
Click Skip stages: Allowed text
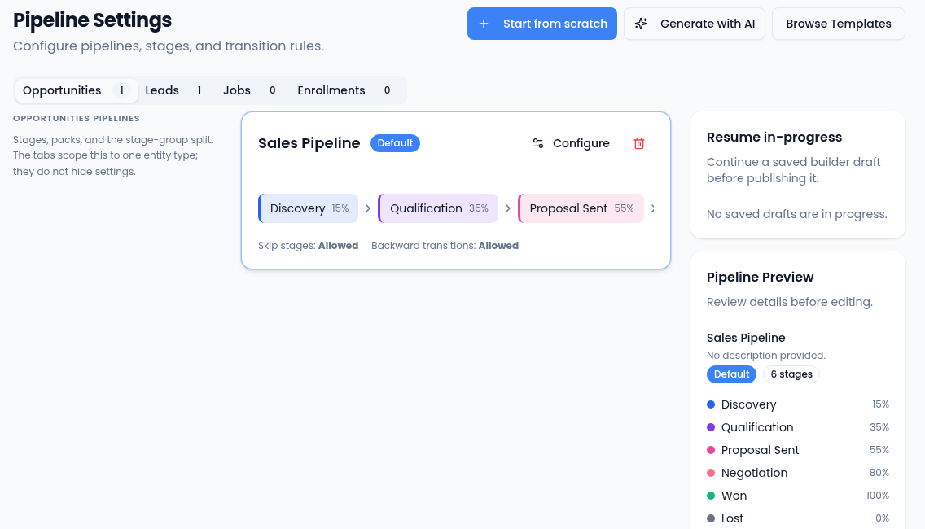tap(308, 245)
